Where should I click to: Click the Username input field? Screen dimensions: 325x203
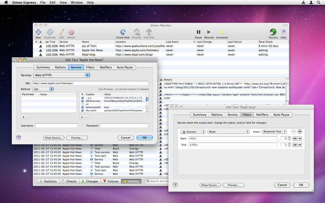pyautogui.click(x=56, y=125)
